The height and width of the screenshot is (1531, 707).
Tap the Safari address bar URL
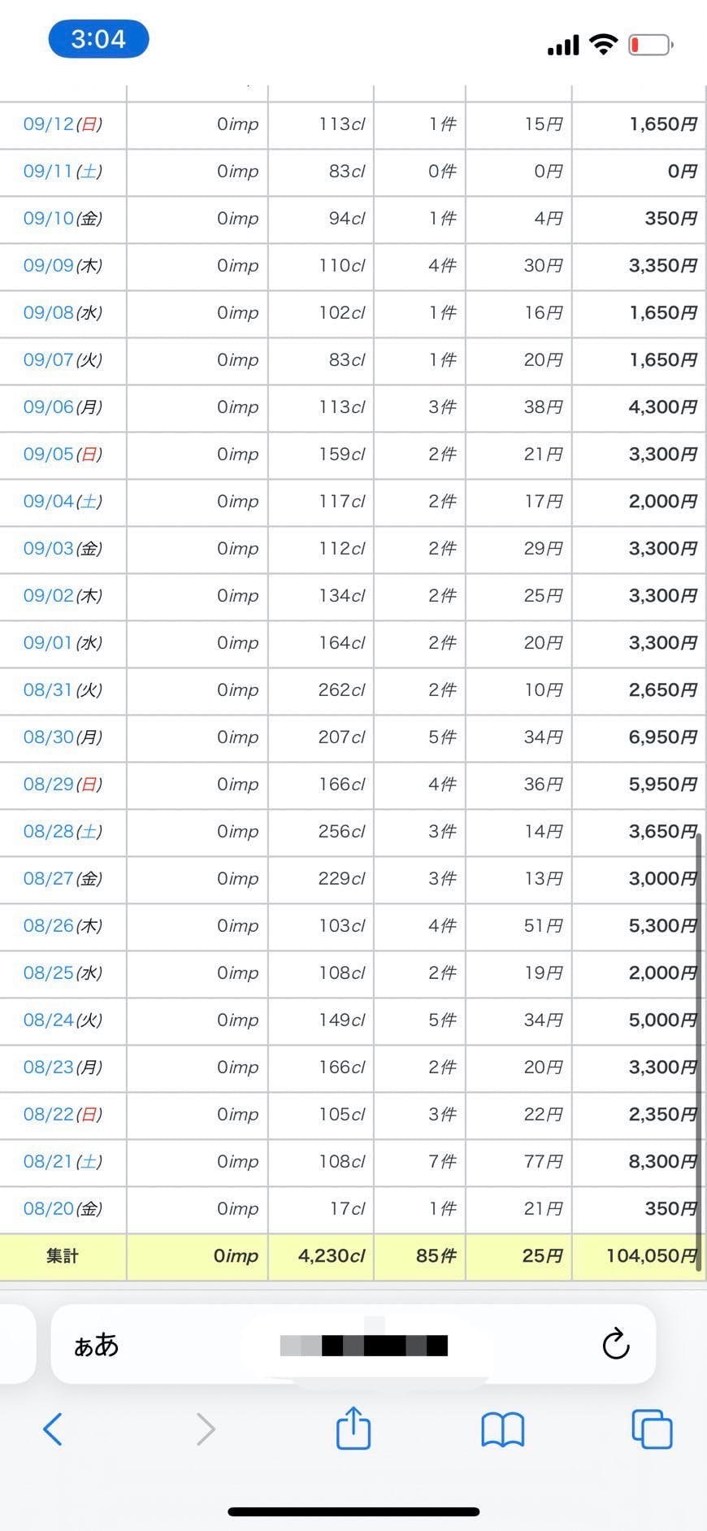click(363, 1345)
